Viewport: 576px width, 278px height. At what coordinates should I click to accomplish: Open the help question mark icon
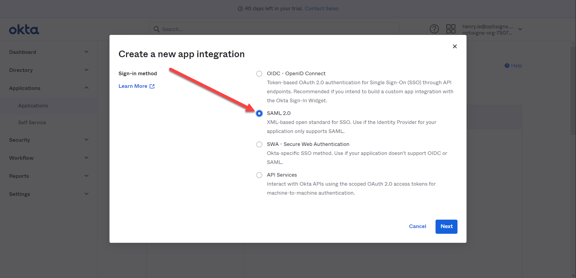click(x=434, y=29)
